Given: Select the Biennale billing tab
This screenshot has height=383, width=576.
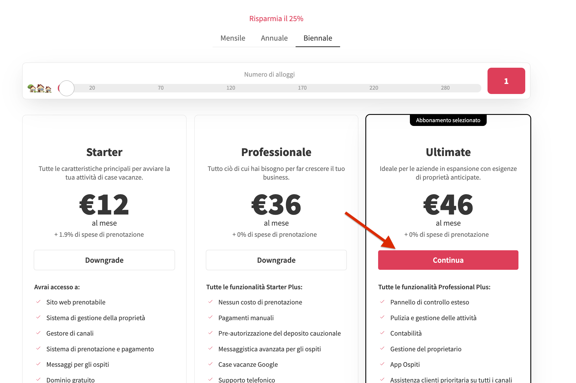Looking at the screenshot, I should [318, 38].
